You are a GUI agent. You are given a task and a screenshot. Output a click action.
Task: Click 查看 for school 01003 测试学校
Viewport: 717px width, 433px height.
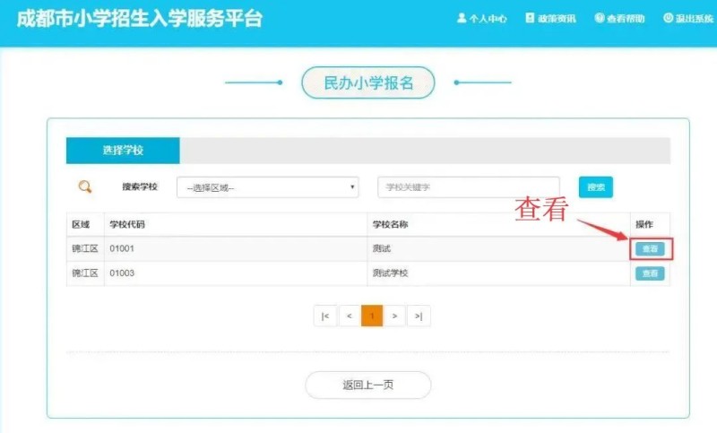pyautogui.click(x=650, y=273)
